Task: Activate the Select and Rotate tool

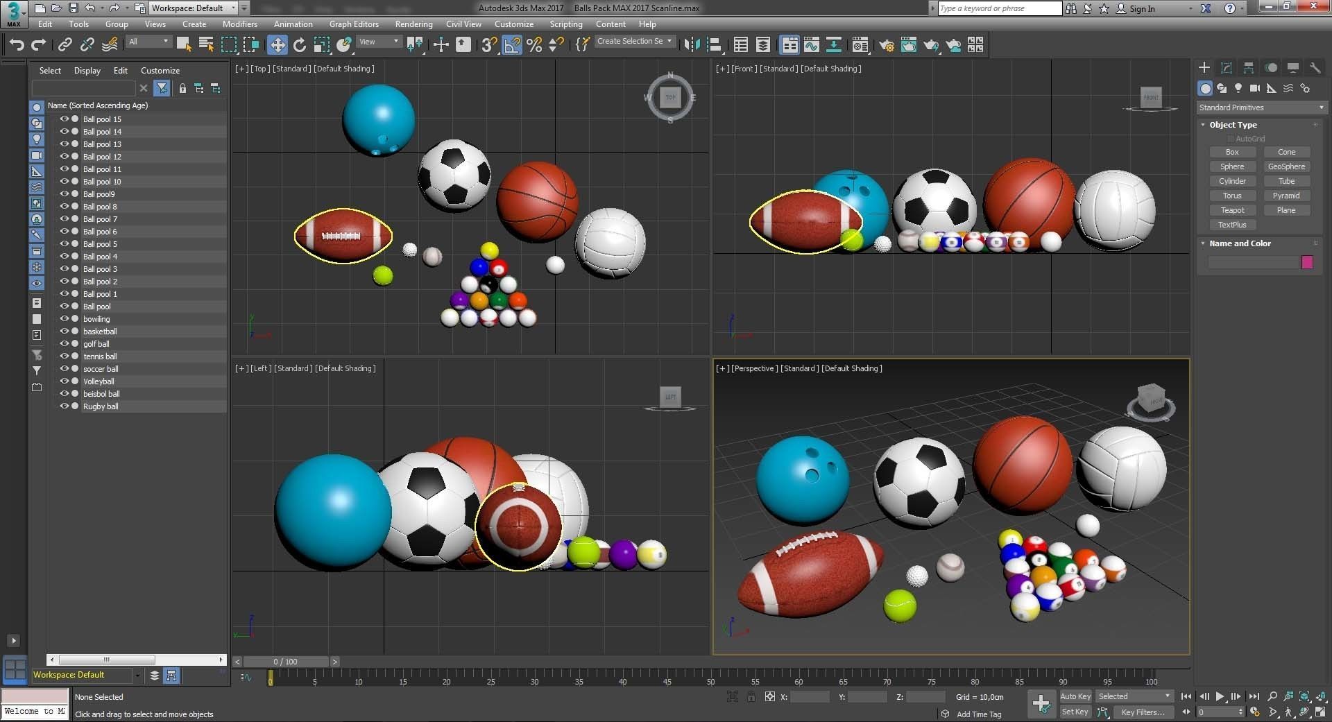Action: tap(300, 45)
